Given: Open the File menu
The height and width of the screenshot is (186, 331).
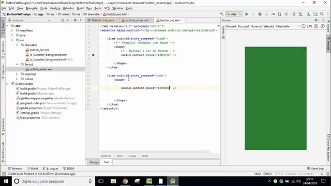Looking at the screenshot, I should (4, 8).
